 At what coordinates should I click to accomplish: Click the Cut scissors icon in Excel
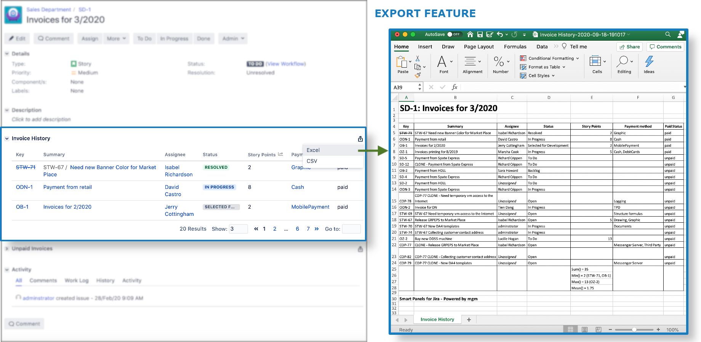[x=418, y=59]
